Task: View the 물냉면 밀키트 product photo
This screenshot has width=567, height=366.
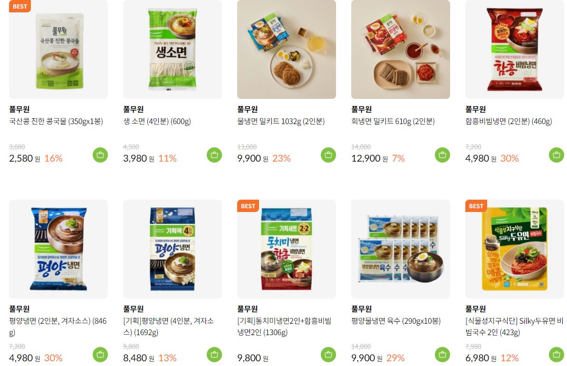Action: click(x=287, y=49)
